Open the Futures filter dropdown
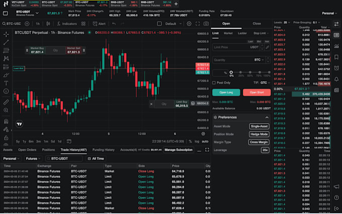The height and width of the screenshot is (214, 342). coord(33,159)
